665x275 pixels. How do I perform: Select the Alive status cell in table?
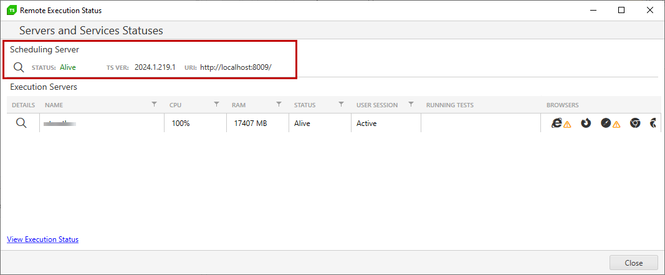click(320, 123)
